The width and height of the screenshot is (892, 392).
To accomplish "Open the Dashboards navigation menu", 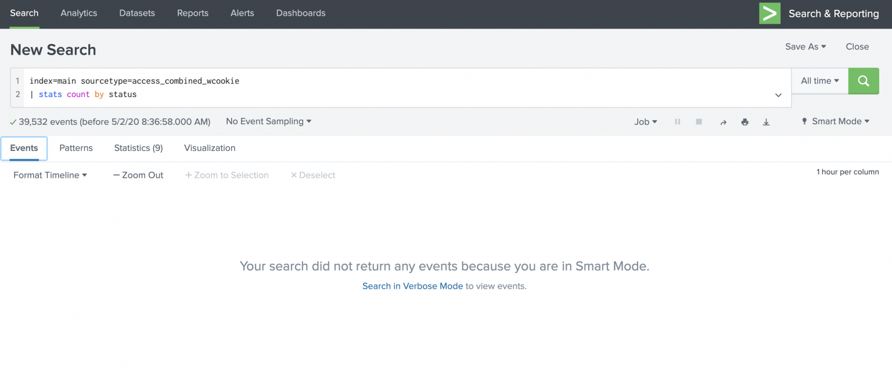I will [300, 13].
